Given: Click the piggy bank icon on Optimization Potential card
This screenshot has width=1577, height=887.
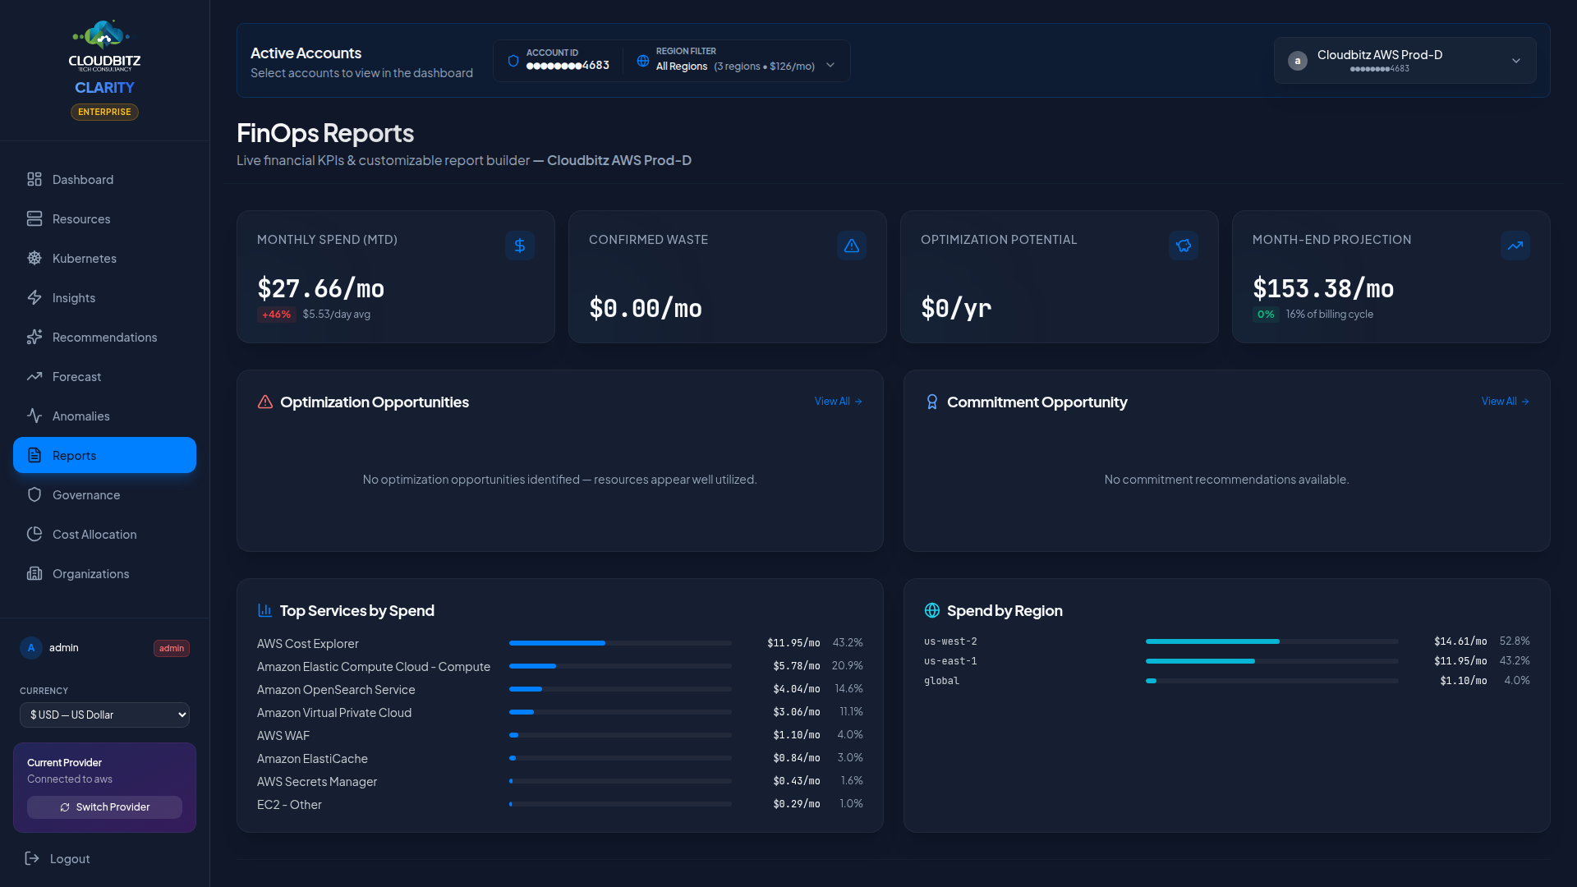Looking at the screenshot, I should (1183, 246).
